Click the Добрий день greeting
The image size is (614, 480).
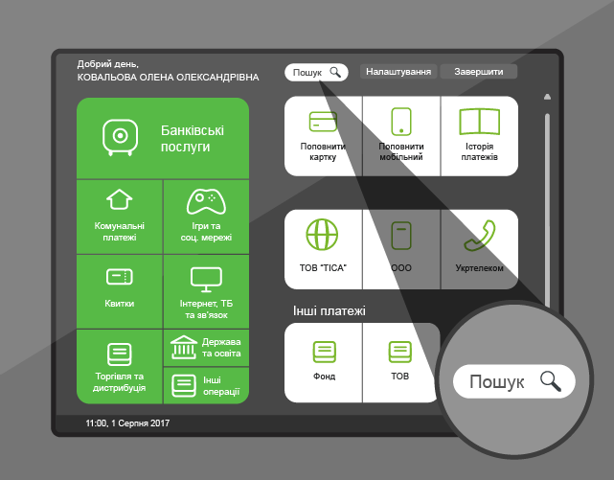(107, 64)
